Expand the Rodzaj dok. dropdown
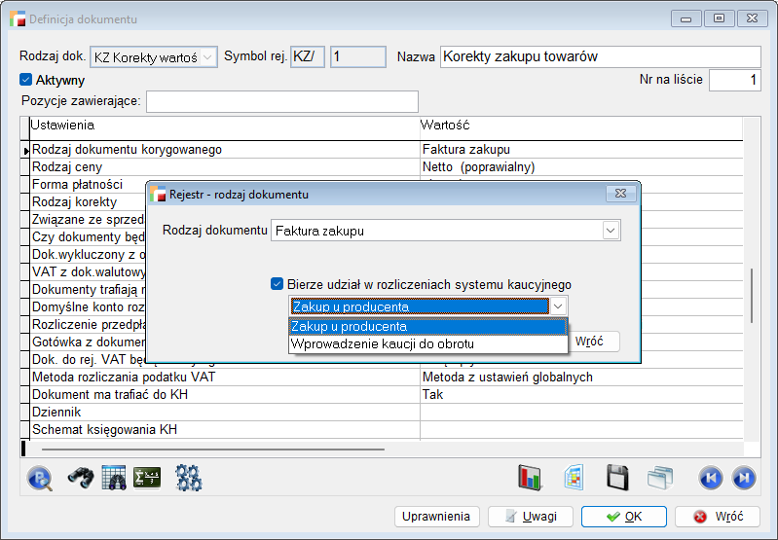778x540 pixels. pyautogui.click(x=208, y=57)
